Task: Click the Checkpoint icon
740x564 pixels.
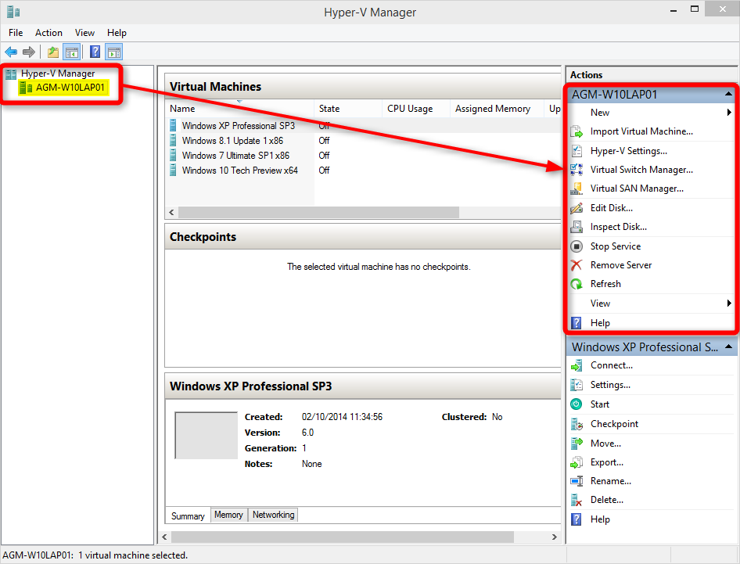Action: [x=577, y=424]
